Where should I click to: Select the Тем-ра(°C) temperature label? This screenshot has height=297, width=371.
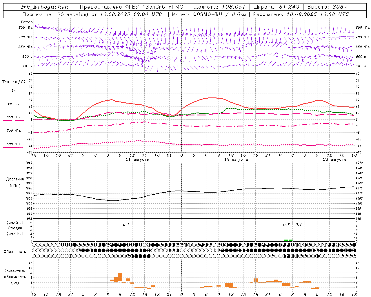(x=14, y=82)
